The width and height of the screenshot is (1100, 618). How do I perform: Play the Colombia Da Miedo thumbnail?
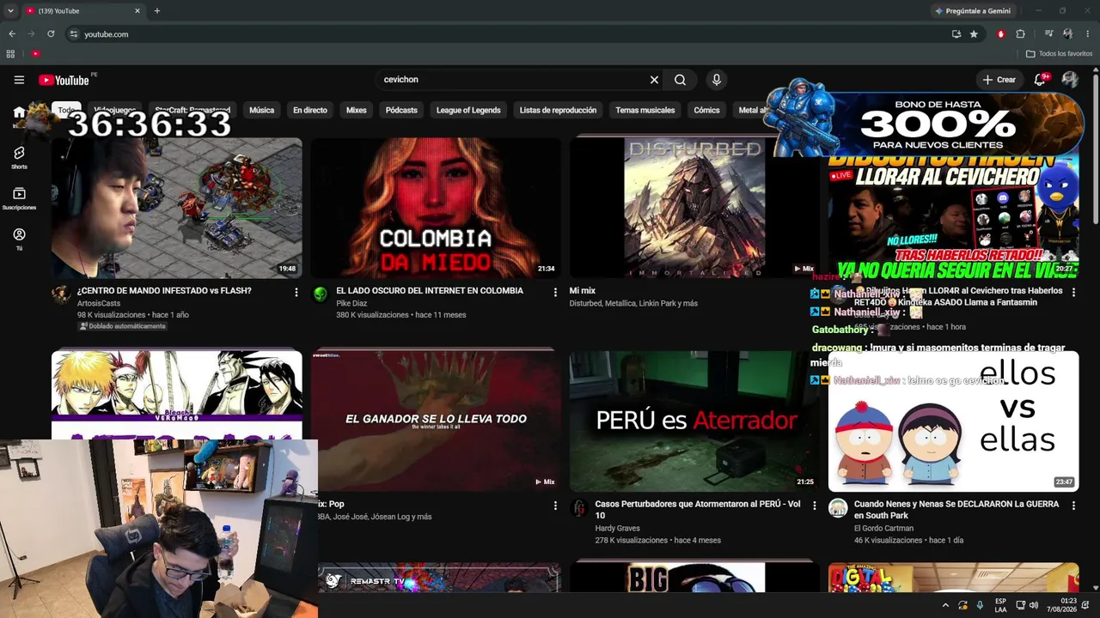click(436, 207)
